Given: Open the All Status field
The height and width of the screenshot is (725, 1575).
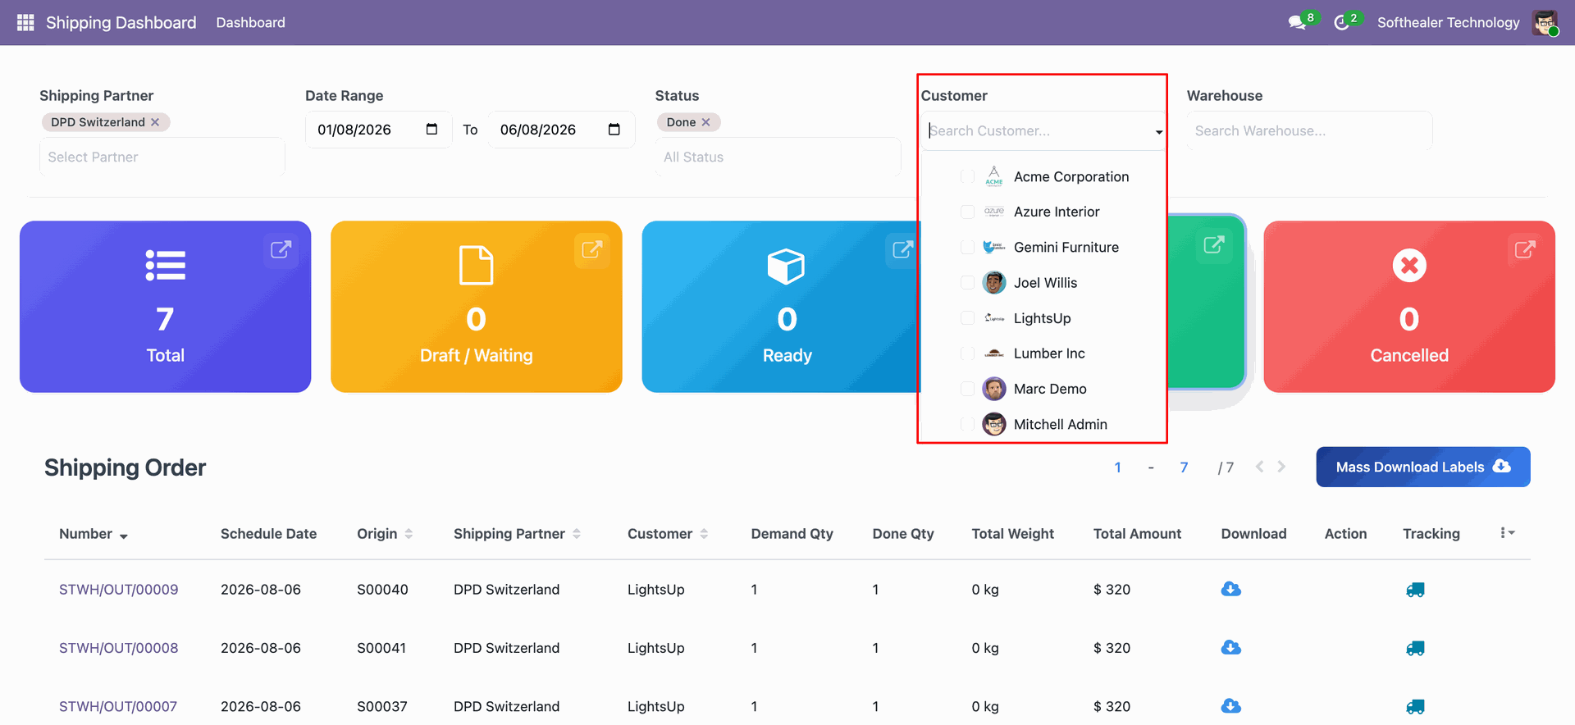Looking at the screenshot, I should coord(778,157).
